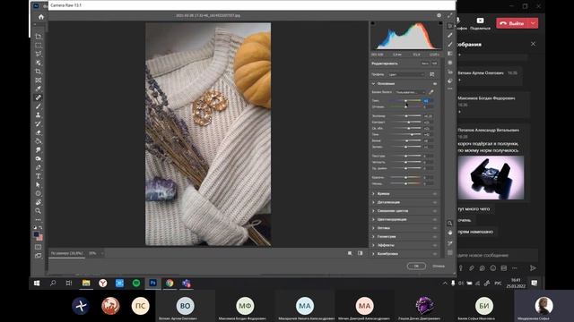Toggle visibility eye for Геометрия panel
Screen dimensions: 574x322
coord(435,236)
